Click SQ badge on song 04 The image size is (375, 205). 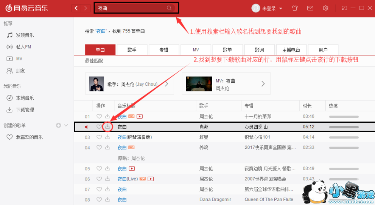(x=131, y=148)
